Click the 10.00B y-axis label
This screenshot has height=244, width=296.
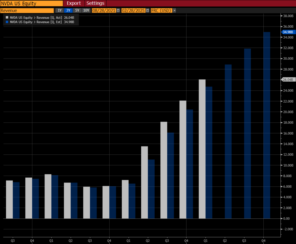click(288, 166)
